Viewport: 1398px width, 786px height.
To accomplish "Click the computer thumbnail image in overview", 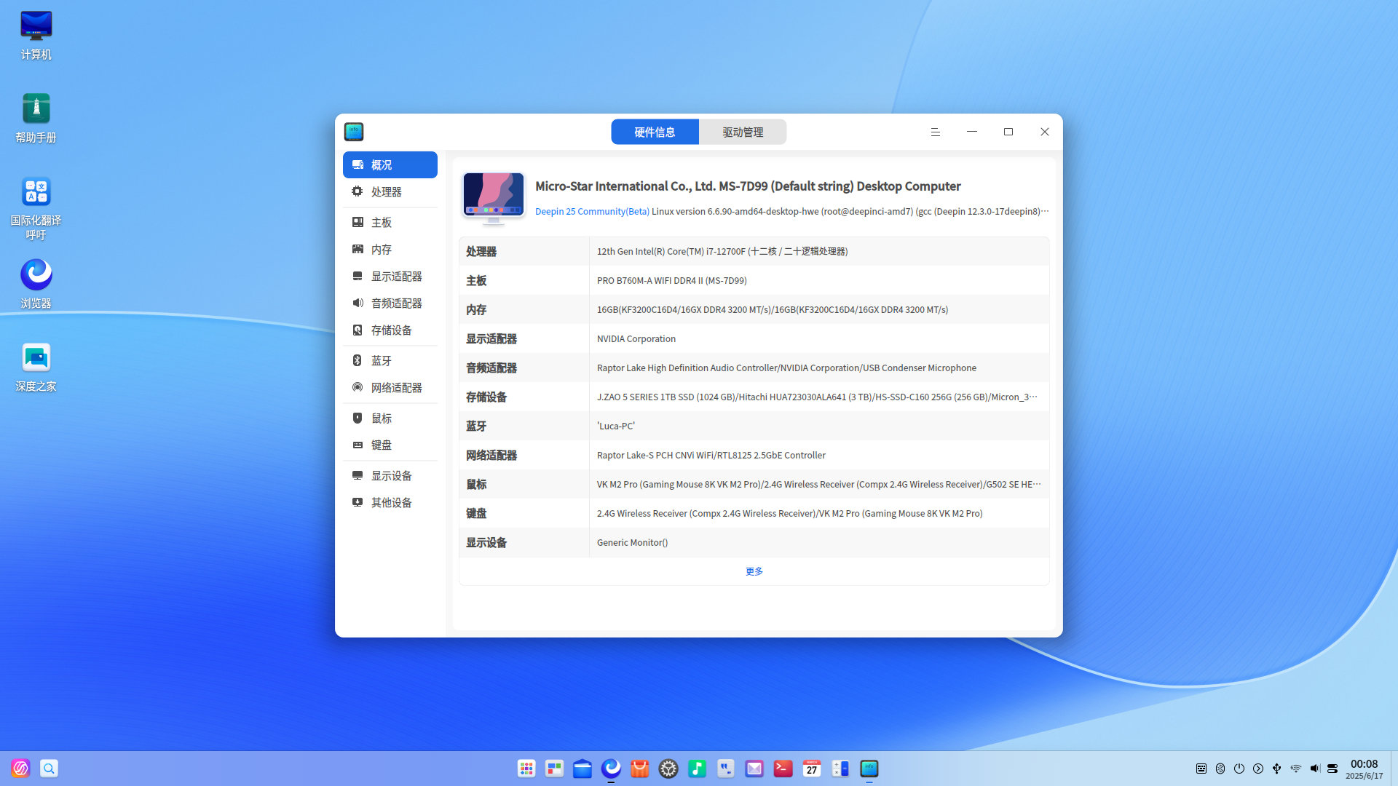I will click(494, 197).
